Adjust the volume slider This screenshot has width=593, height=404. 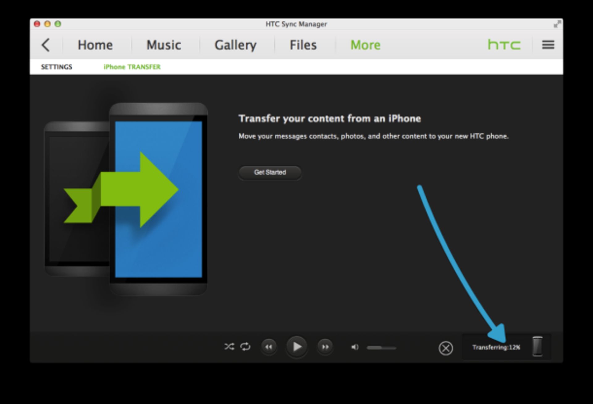tap(381, 348)
